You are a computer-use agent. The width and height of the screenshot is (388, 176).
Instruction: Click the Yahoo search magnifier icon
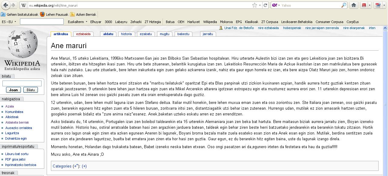(343, 5)
